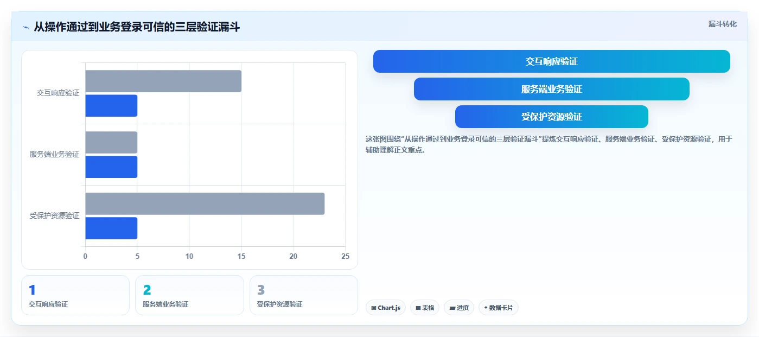
Task: Open card 1 交互响应验证
Action: point(75,295)
